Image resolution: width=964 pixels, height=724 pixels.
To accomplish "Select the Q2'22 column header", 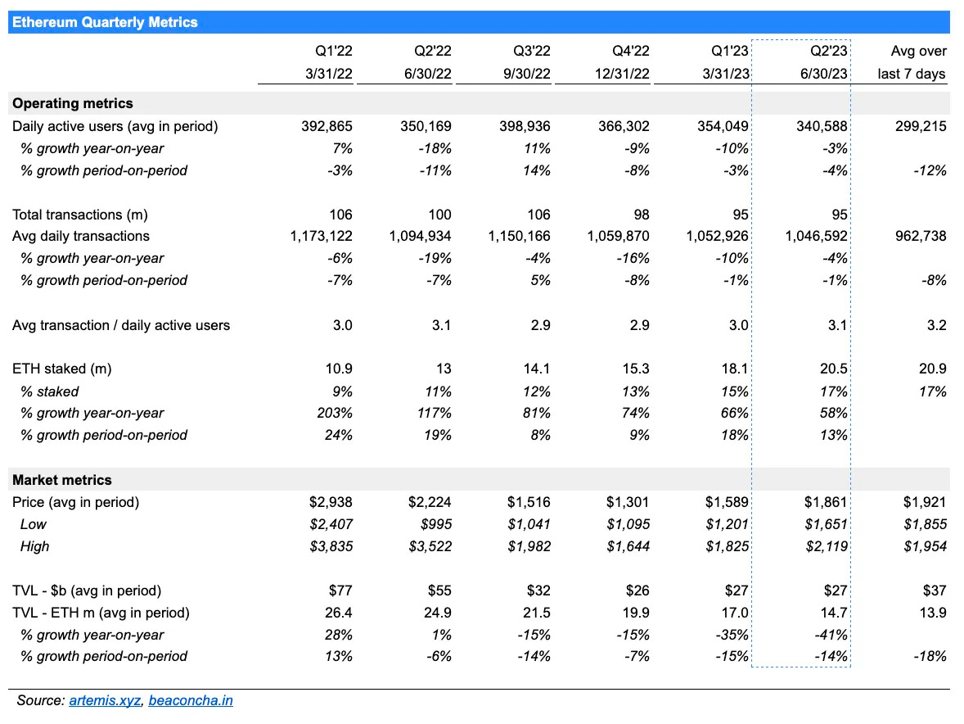I will point(433,51).
